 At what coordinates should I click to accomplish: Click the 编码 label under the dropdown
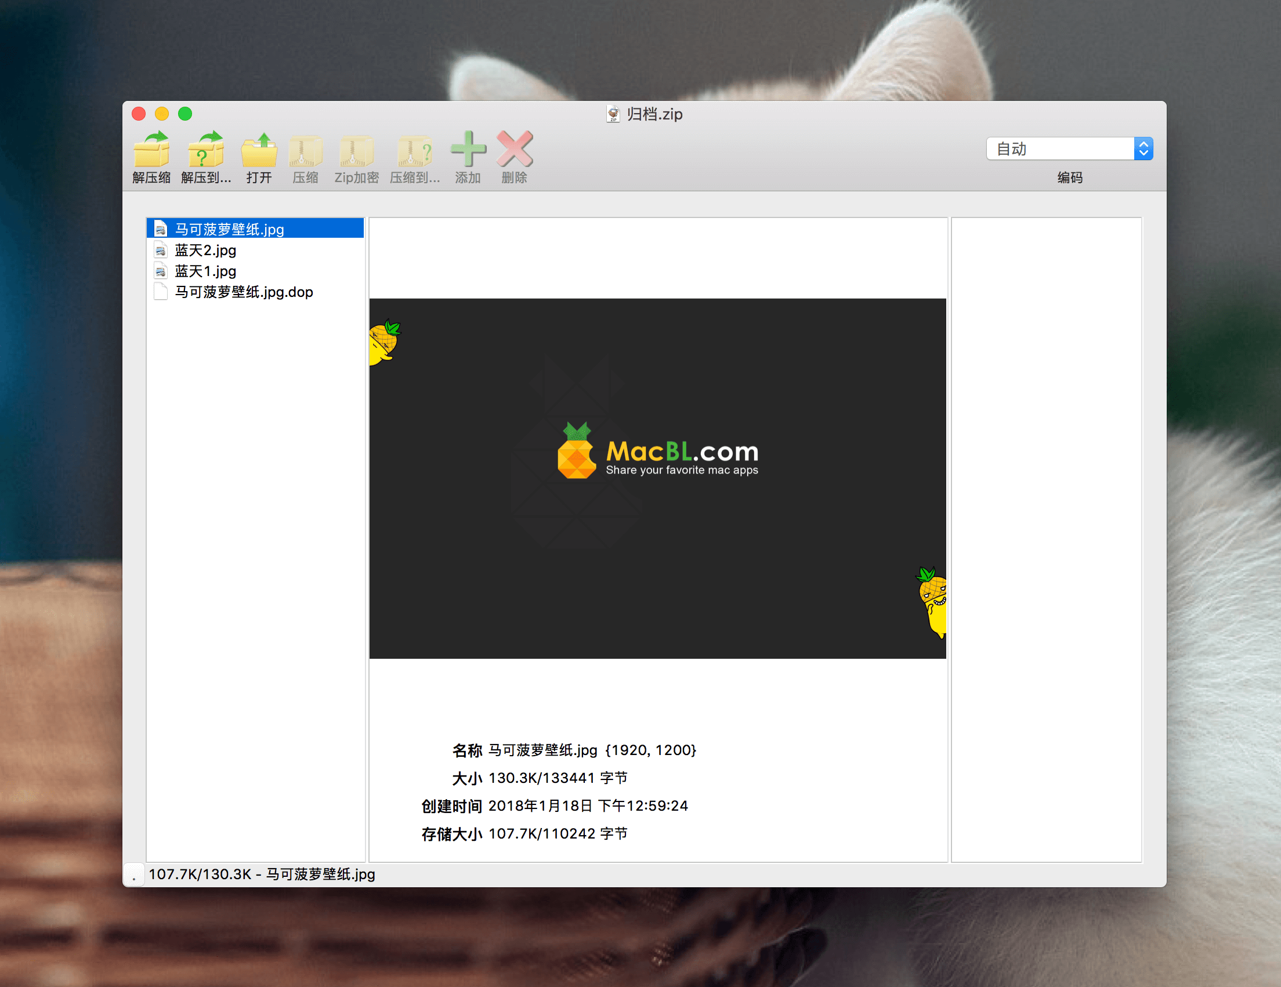1070,177
